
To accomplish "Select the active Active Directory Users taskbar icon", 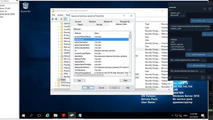I will [72, 116].
